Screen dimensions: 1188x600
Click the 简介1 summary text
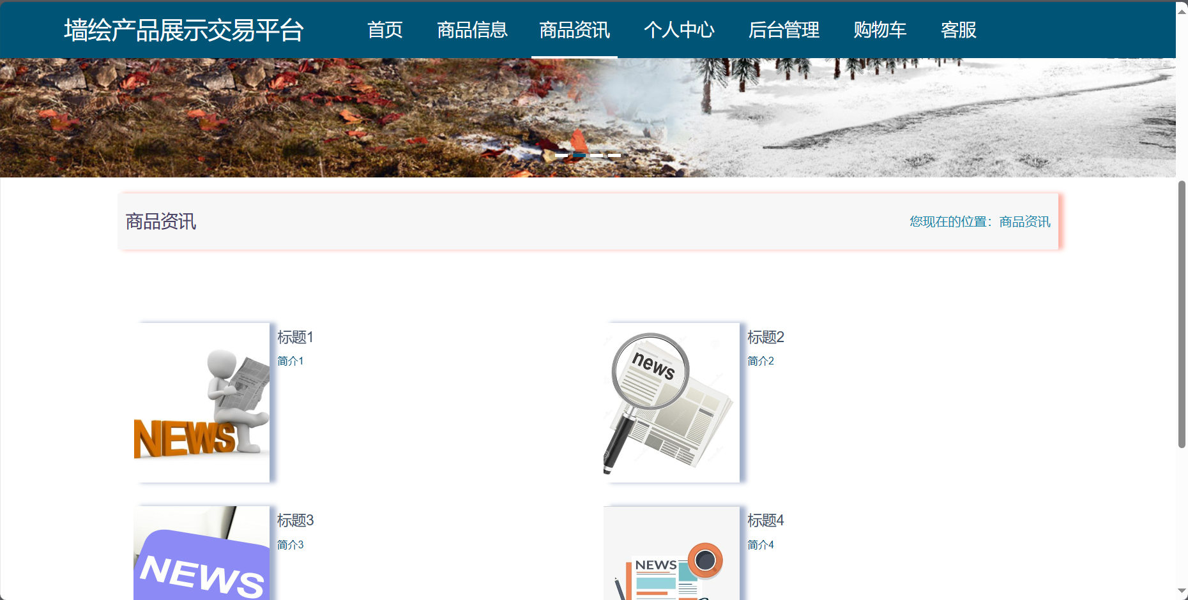[x=290, y=361]
